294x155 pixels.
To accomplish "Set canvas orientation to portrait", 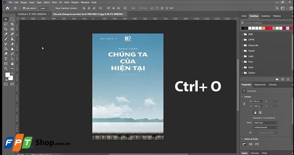I will click(x=255, y=112).
